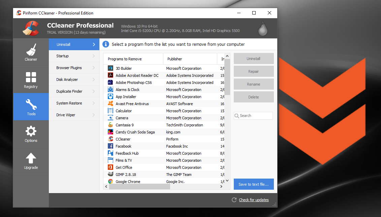Open the Cleaner section in sidebar
The image size is (381, 217).
click(x=31, y=52)
